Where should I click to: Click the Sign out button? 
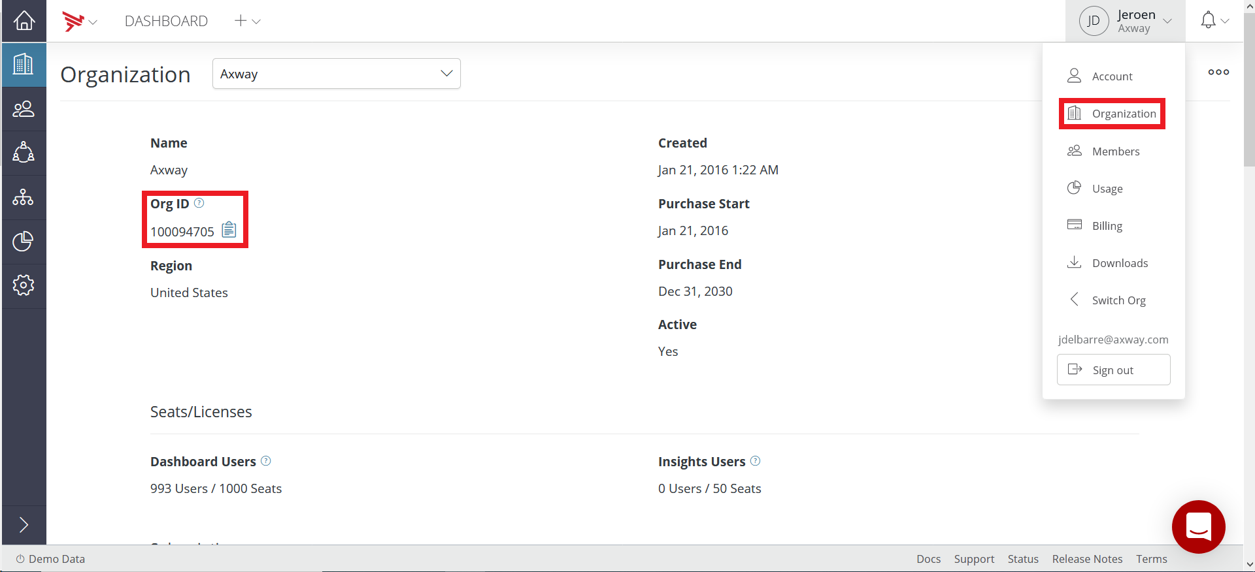(1114, 370)
